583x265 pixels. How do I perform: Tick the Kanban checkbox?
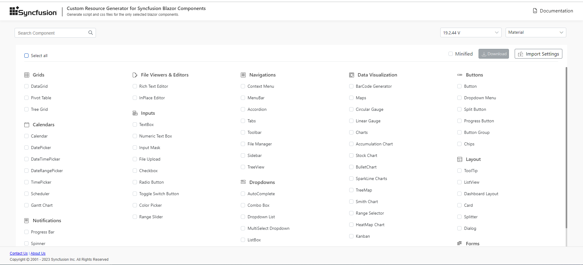[351, 236]
